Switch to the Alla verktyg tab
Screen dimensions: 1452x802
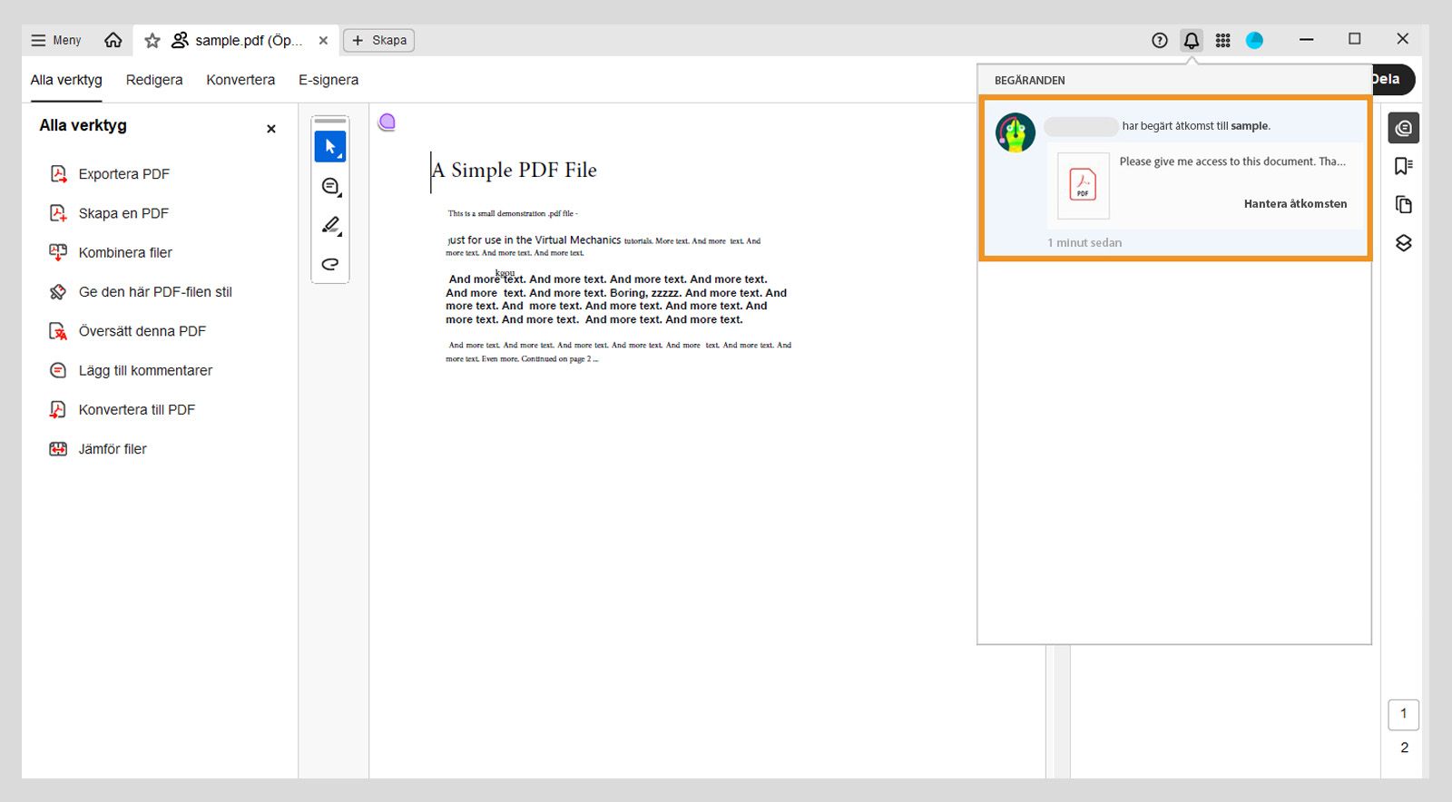[x=66, y=80]
